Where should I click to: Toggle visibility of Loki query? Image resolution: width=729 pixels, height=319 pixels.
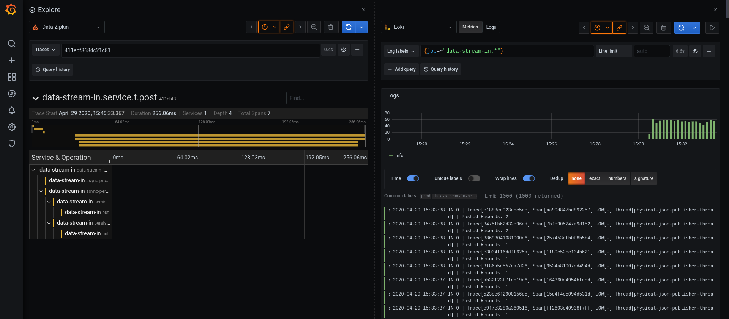[x=695, y=51]
